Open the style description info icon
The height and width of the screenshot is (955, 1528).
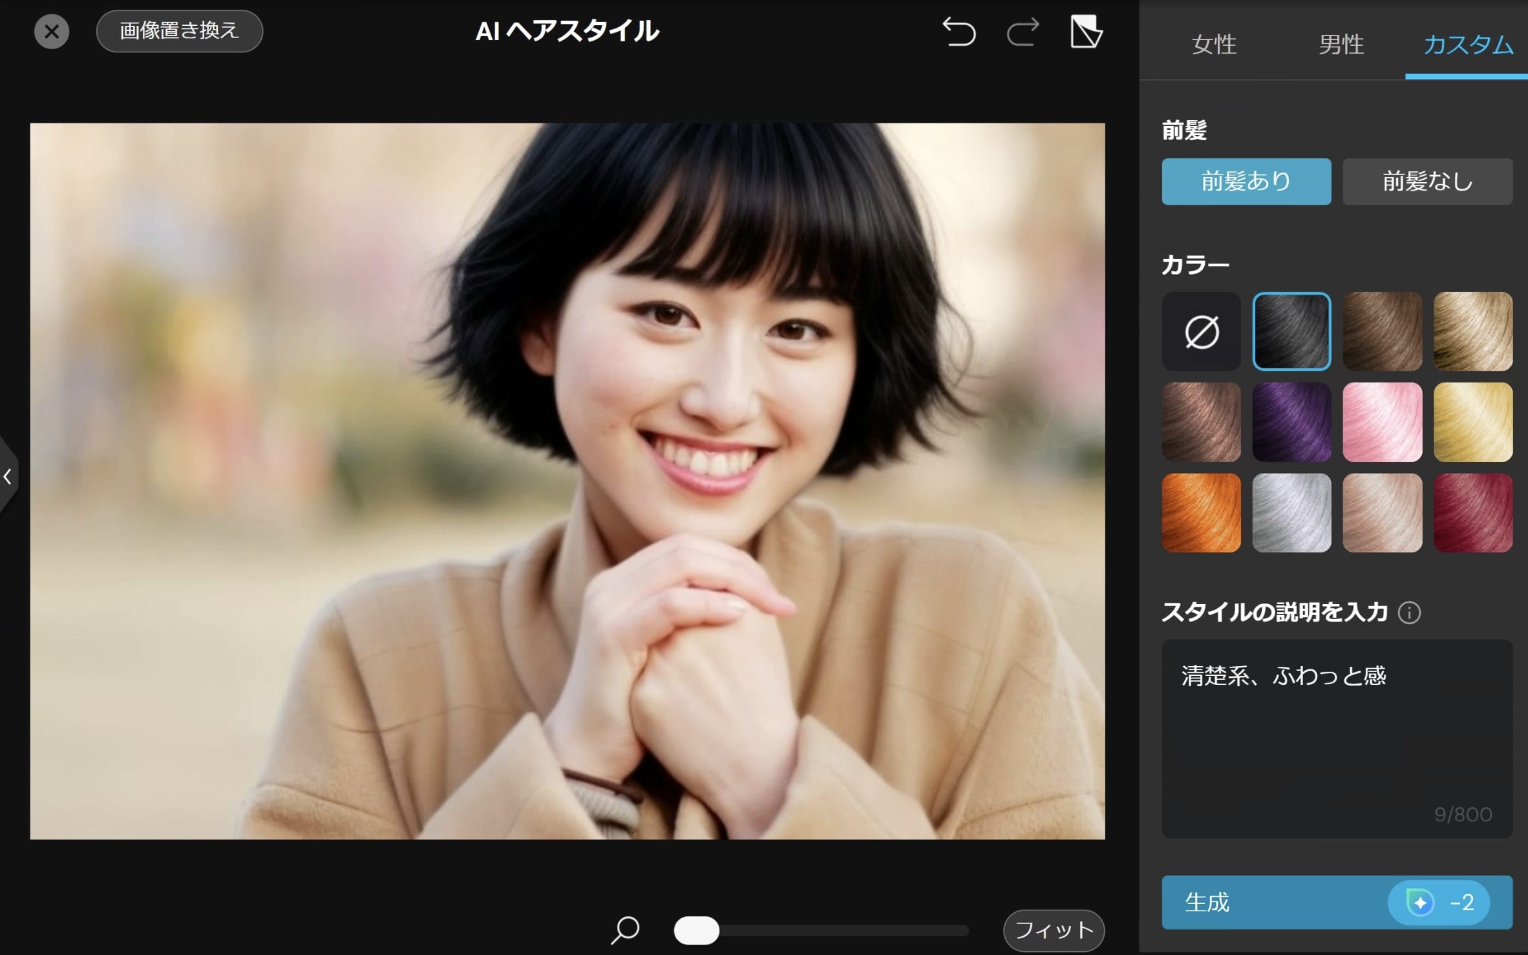pos(1409,613)
